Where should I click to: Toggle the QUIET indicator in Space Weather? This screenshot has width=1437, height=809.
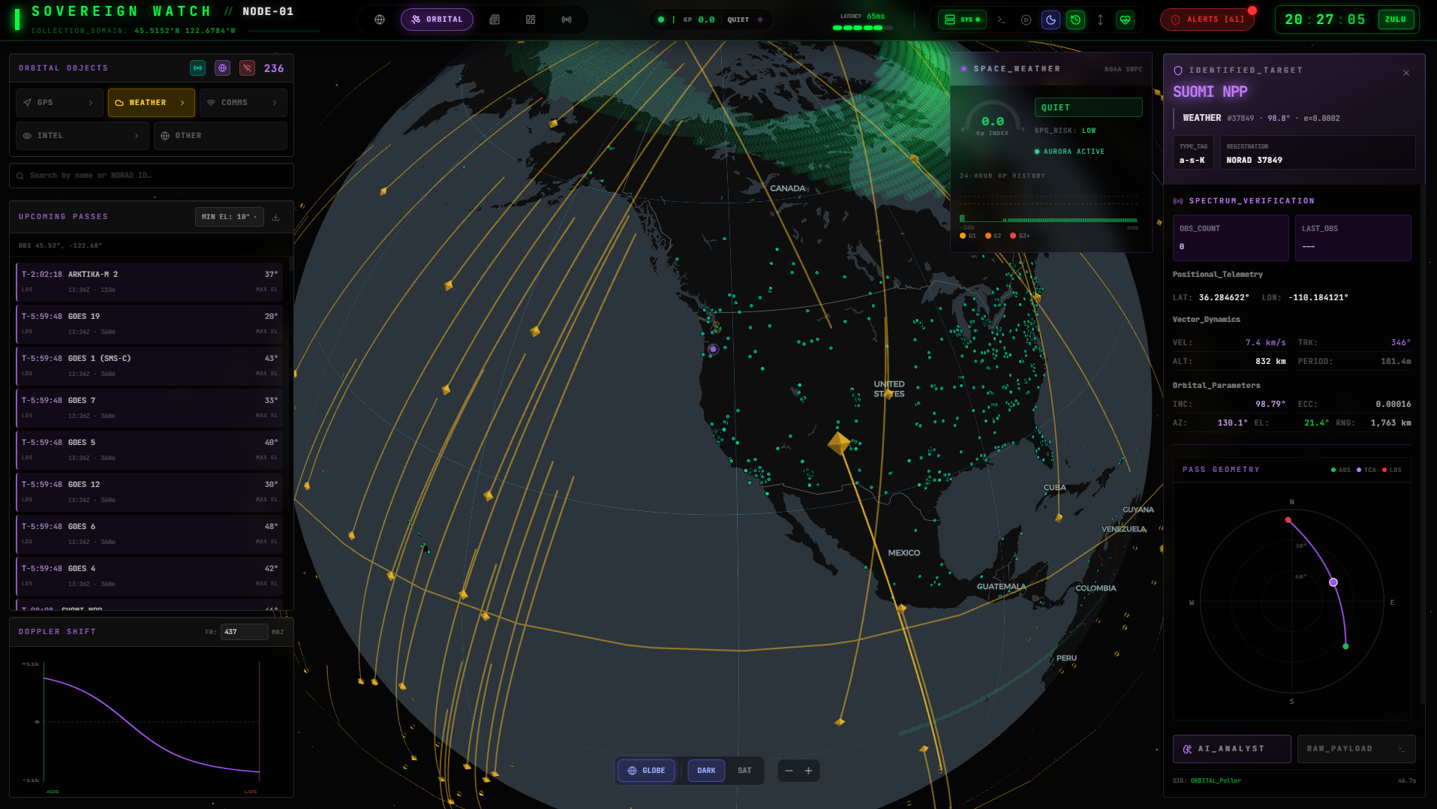(x=1088, y=107)
